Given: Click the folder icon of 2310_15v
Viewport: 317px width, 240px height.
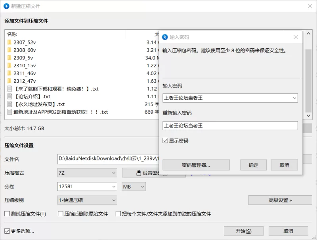Looking at the screenshot, I should coord(9,65).
